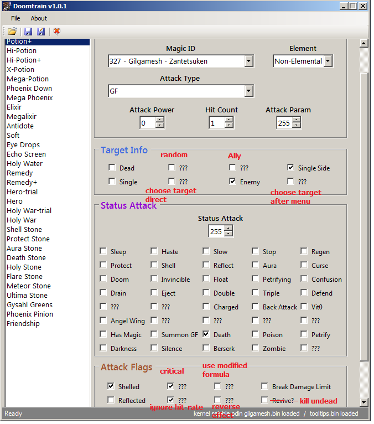Viewport: 374px width, 424px height.
Task: Select Potion+ in the item list
Action: pyautogui.click(x=48, y=42)
